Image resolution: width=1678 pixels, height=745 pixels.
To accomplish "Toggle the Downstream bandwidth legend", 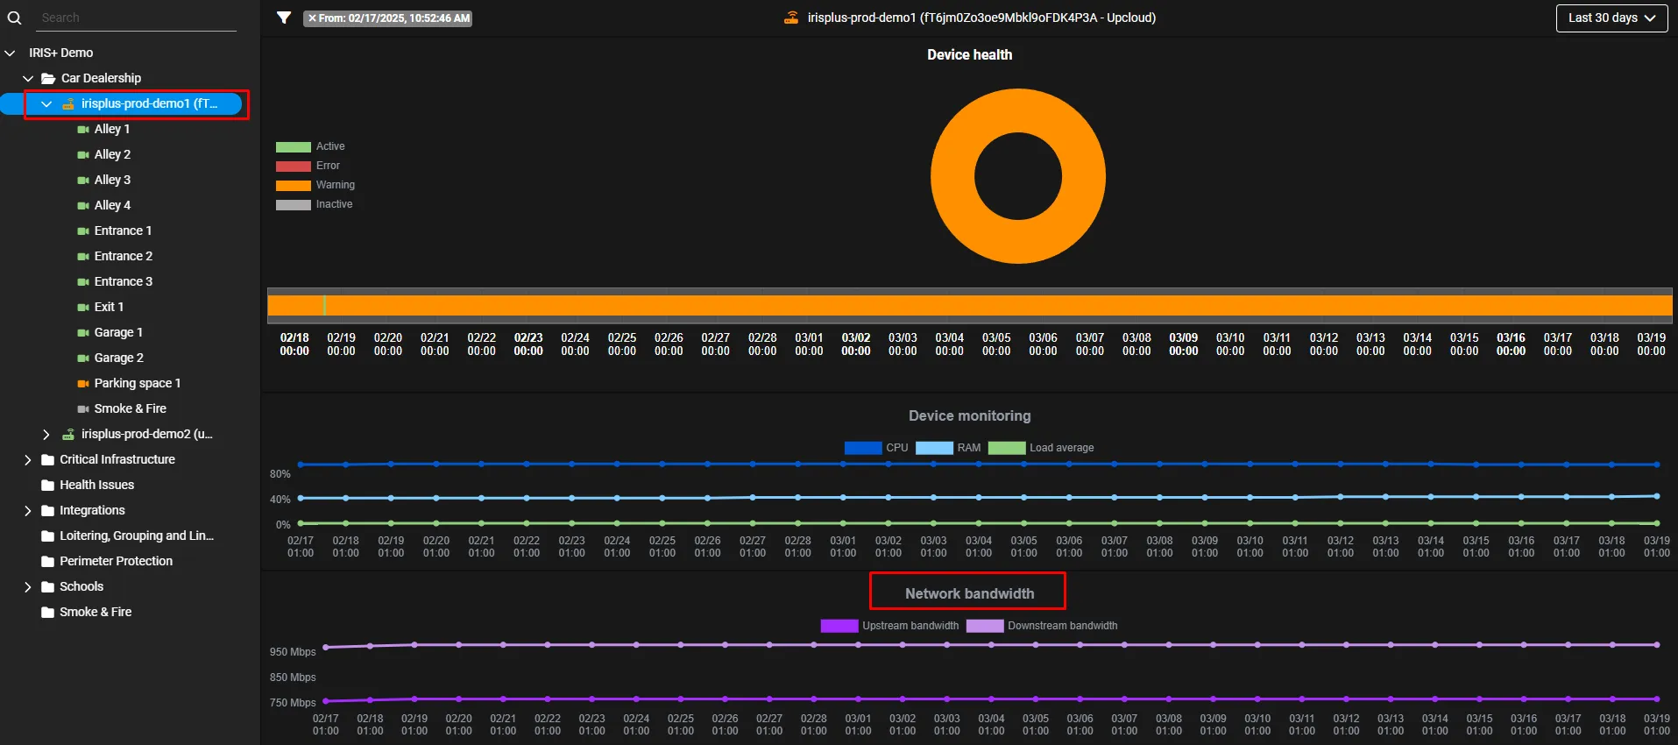I will click(1042, 626).
